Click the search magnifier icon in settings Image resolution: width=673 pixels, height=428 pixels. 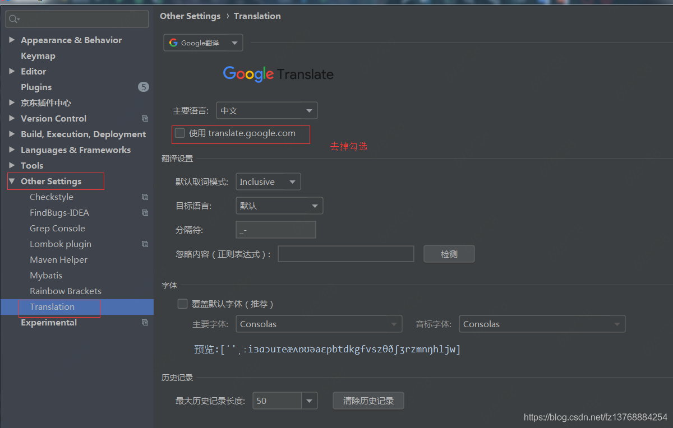[x=13, y=19]
